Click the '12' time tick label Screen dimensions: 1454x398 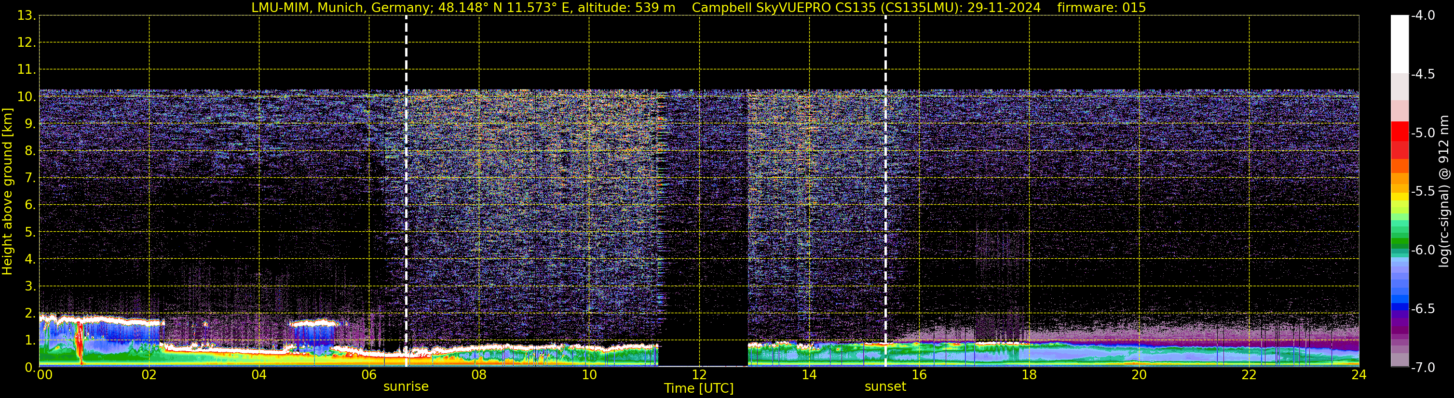pos(699,375)
